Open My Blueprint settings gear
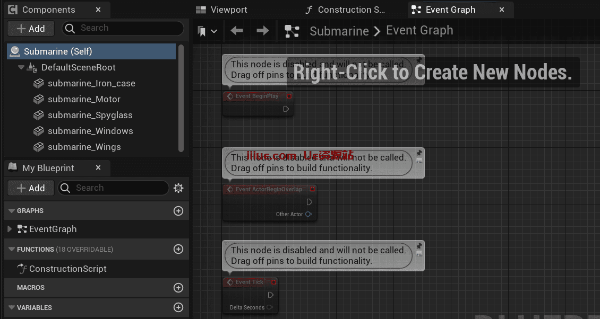Screen dimensions: 600x319 [178, 188]
